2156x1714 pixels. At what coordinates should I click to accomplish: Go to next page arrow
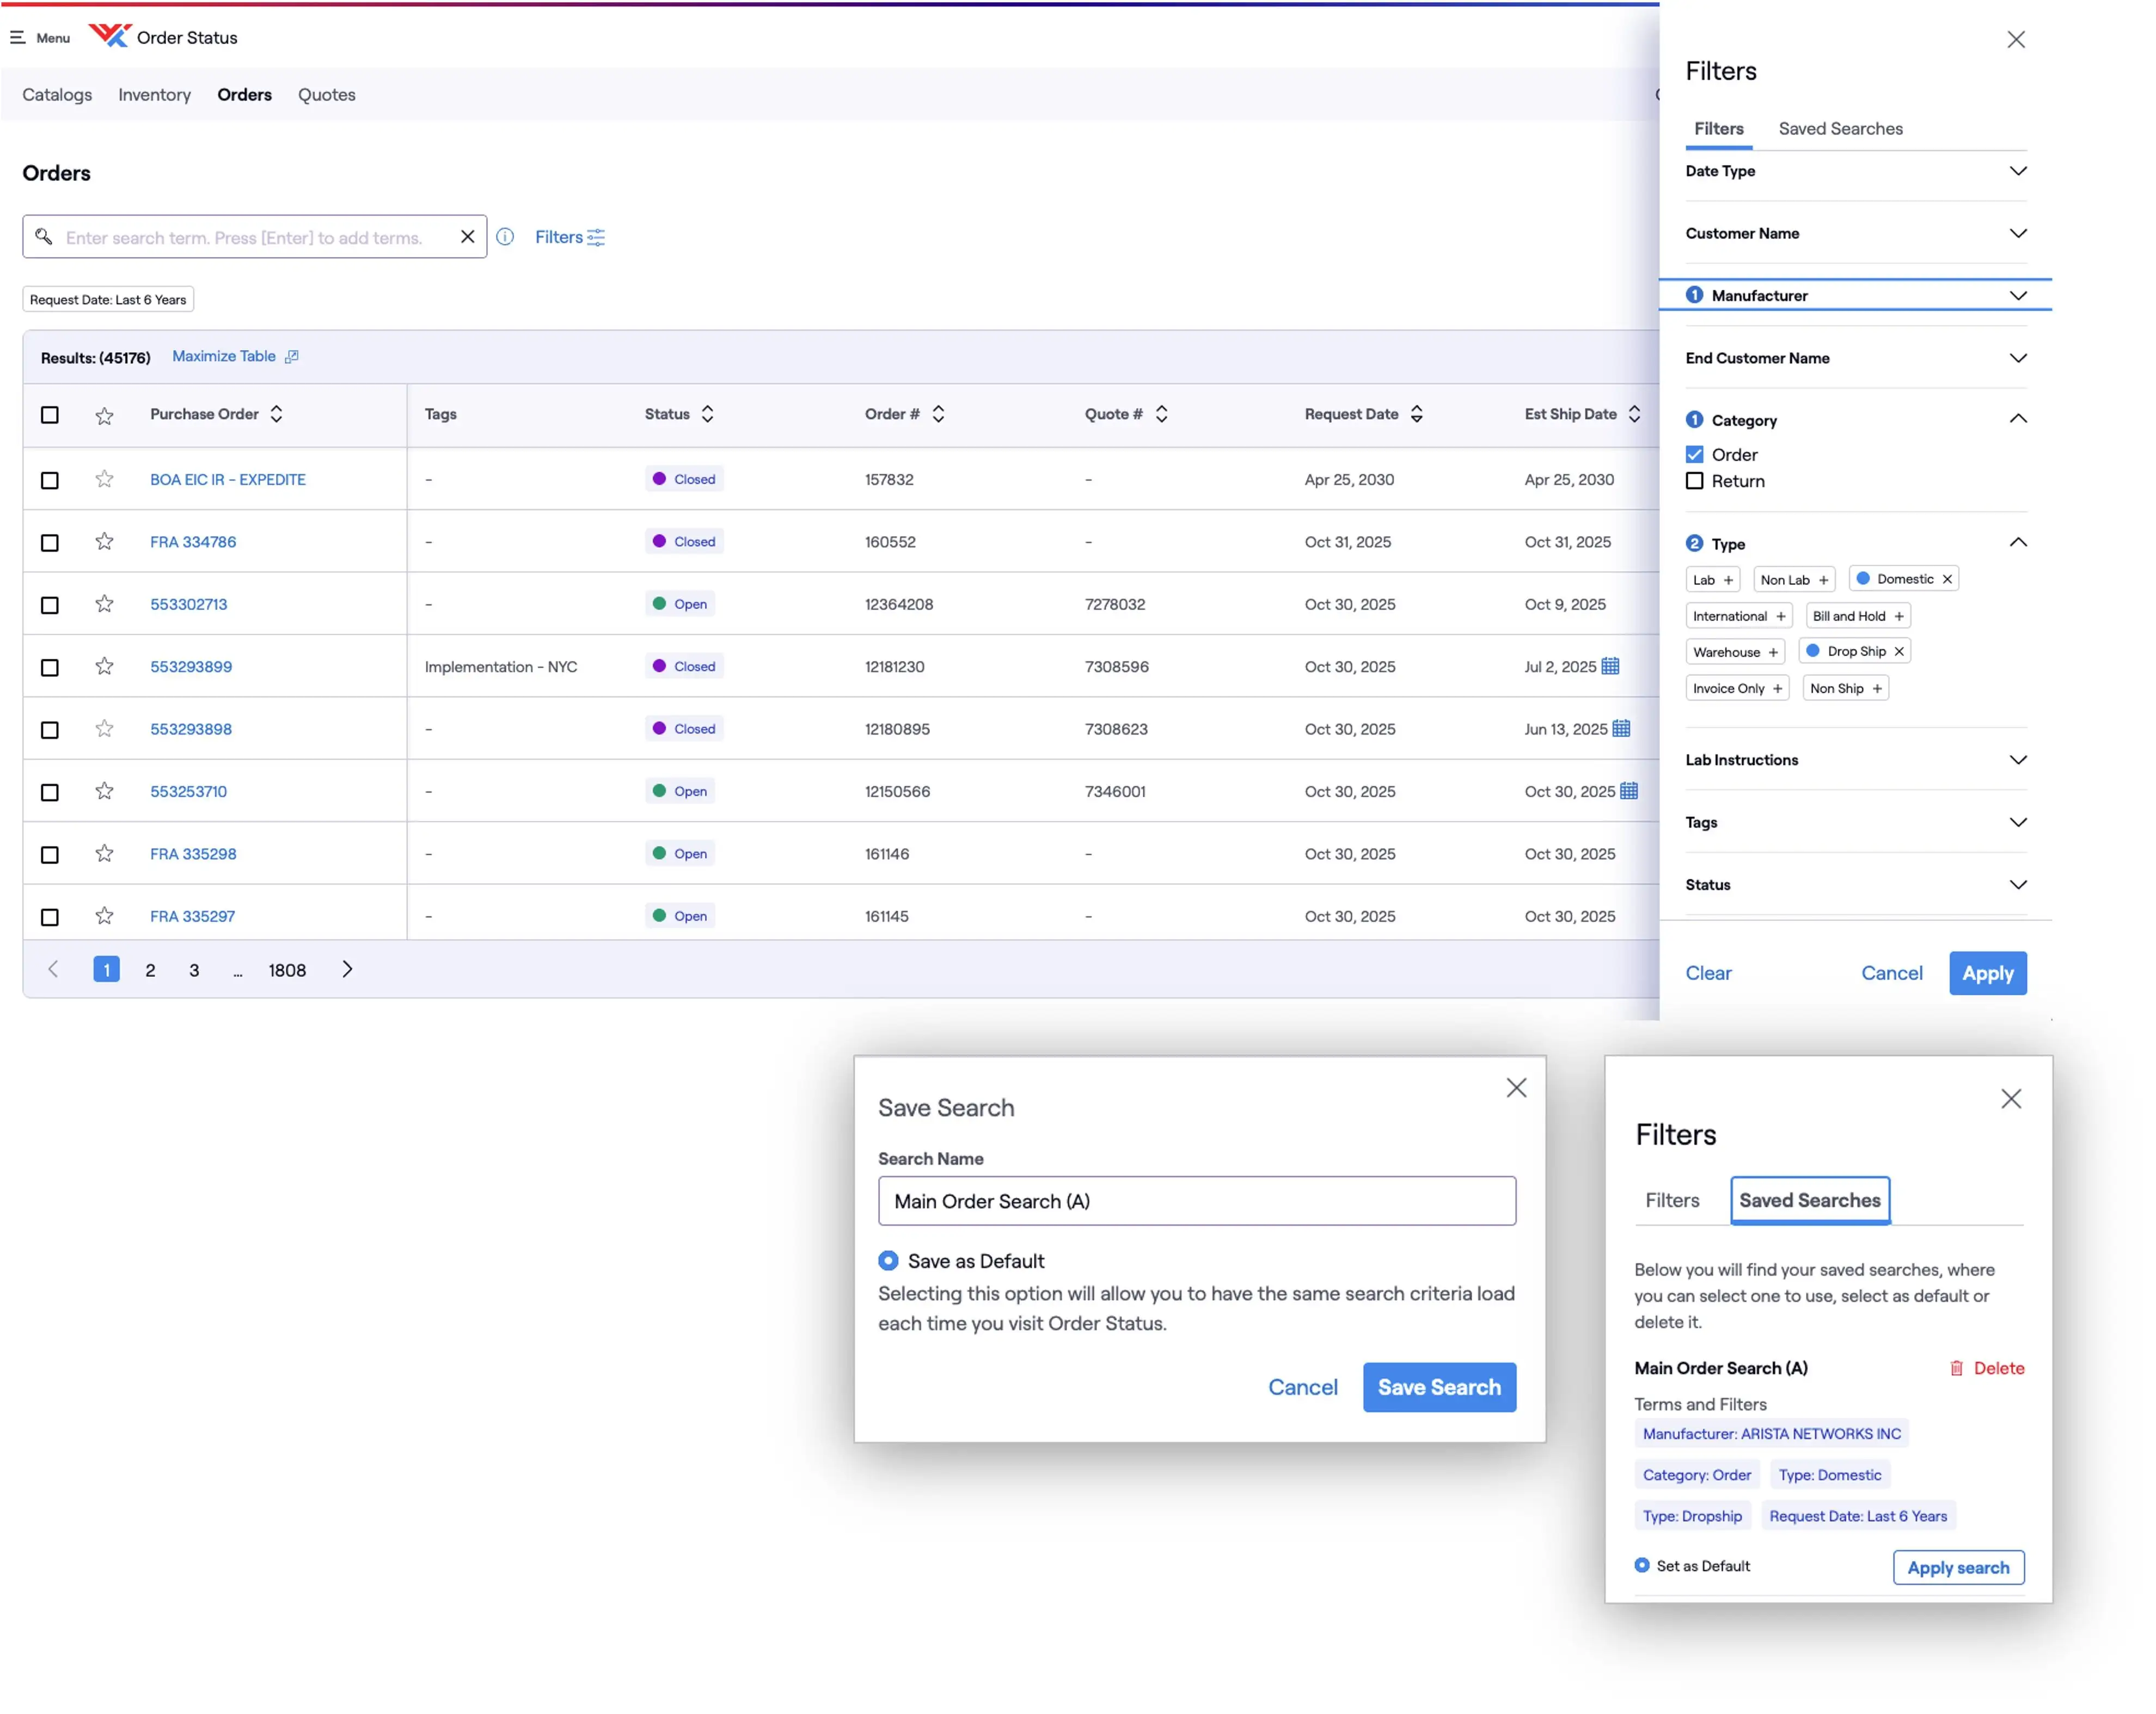[x=347, y=969]
